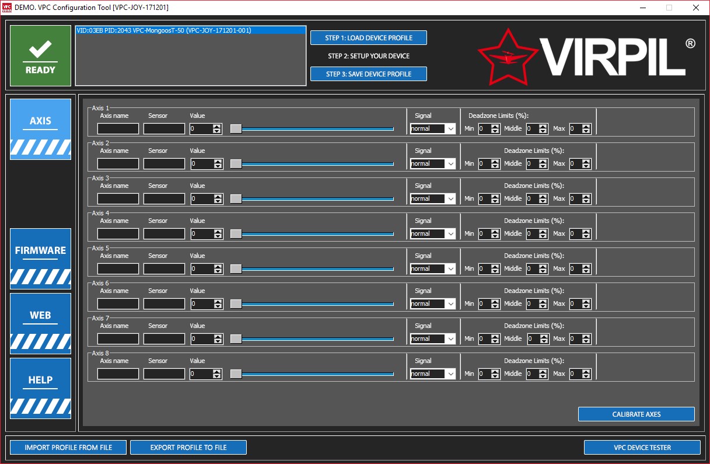Open the WEB tab
Screen dimensions: 710x464
(40, 323)
